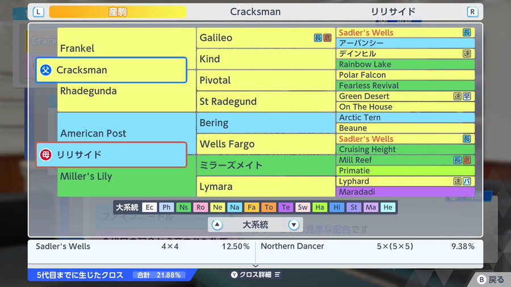Viewport: 511px width, 287px height.
Task: Click the Ns lineage swatch
Action: click(183, 207)
